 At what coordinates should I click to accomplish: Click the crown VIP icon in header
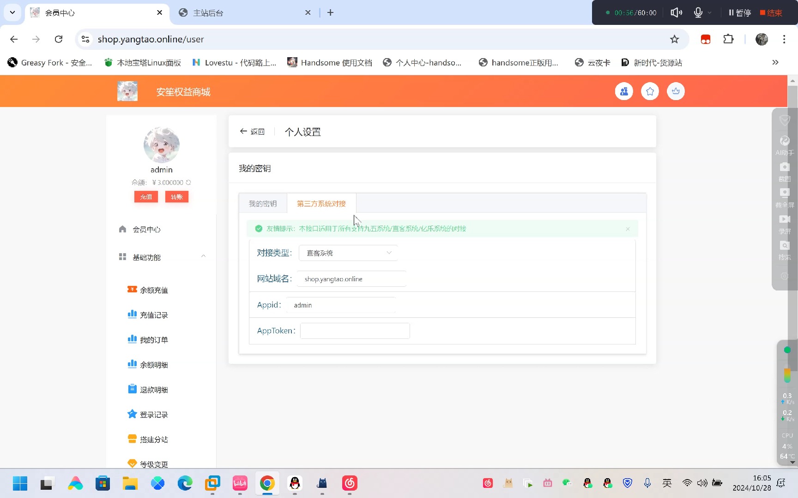tap(676, 91)
